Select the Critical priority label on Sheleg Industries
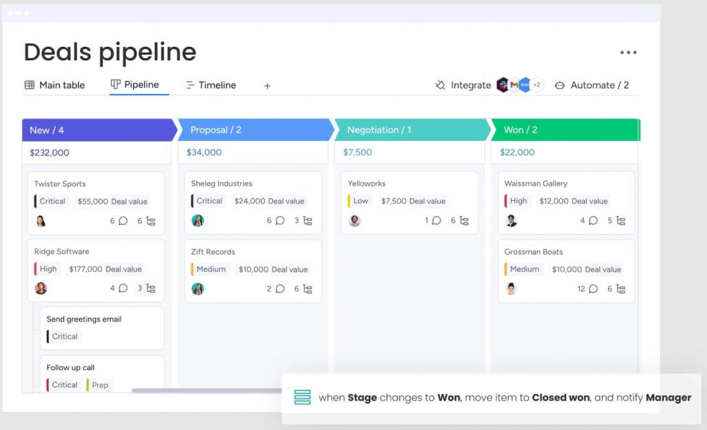The height and width of the screenshot is (430, 707). coord(208,201)
